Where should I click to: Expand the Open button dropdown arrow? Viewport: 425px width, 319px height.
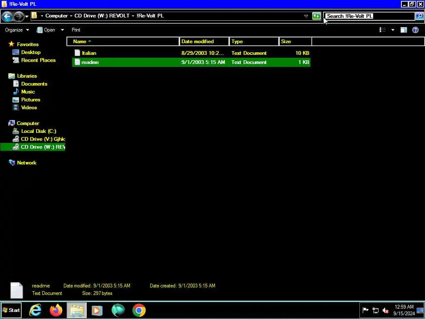coord(62,30)
